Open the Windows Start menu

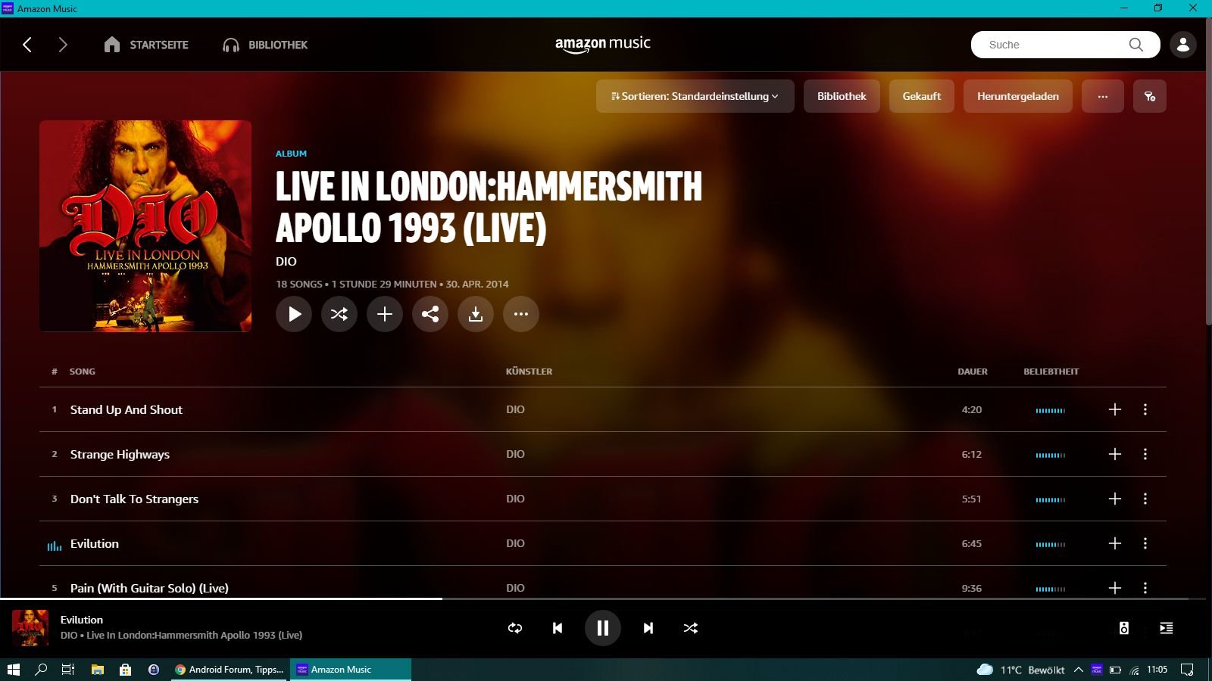(x=13, y=670)
